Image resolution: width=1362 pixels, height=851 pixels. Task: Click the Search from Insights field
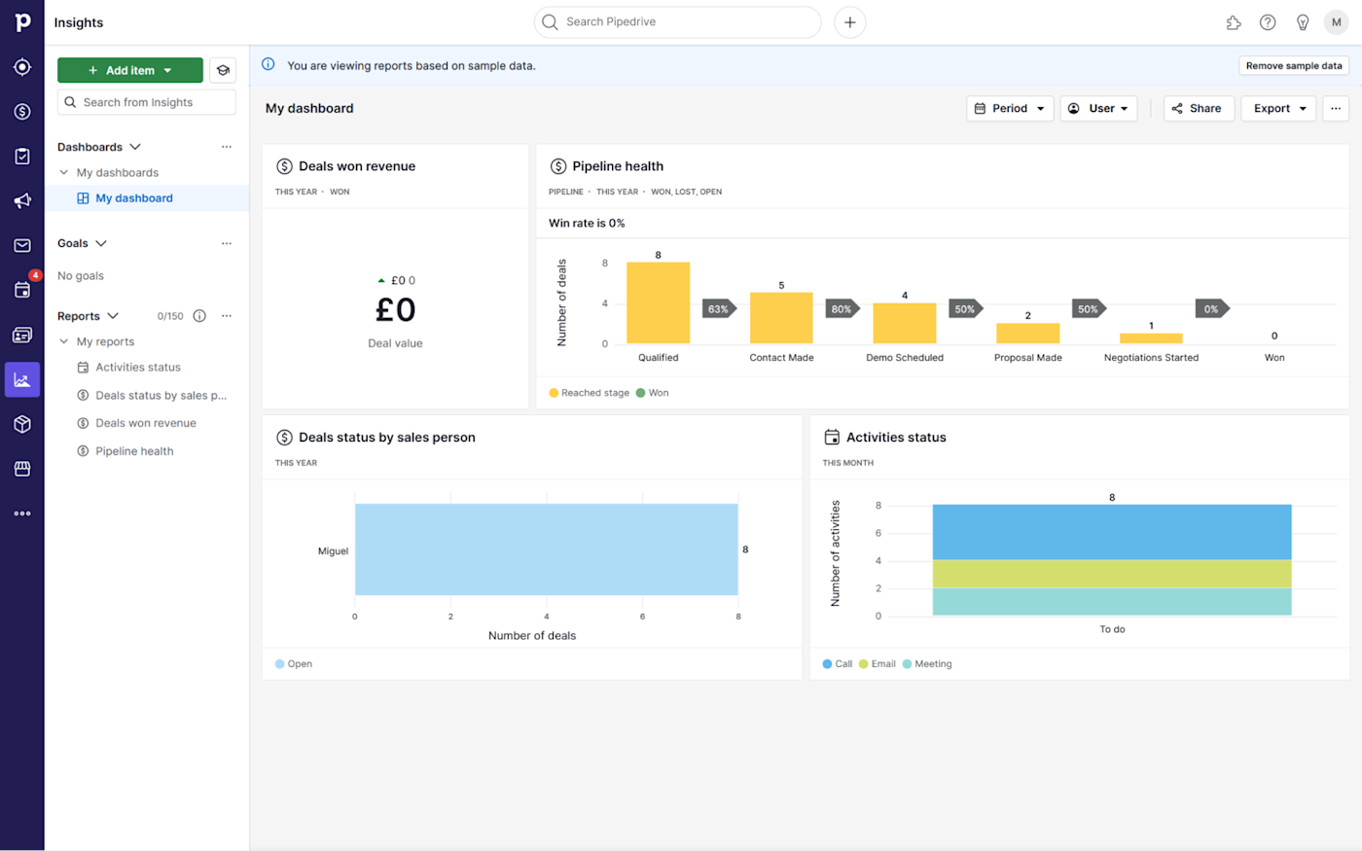tap(147, 102)
